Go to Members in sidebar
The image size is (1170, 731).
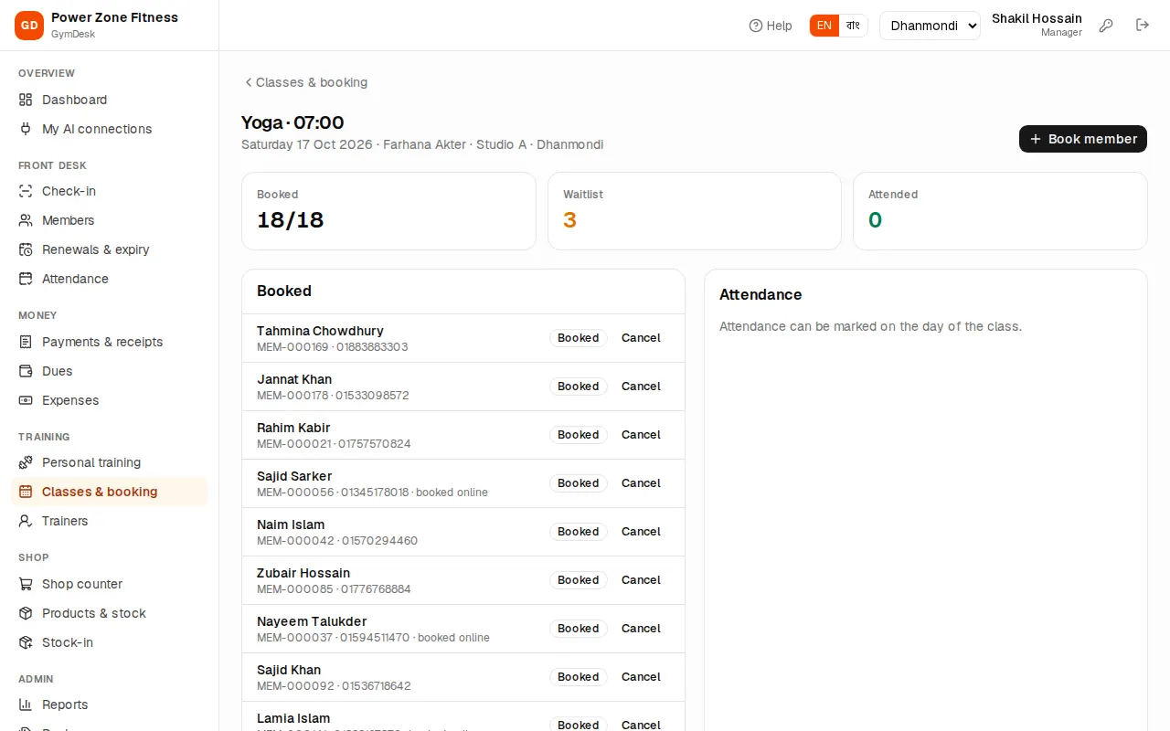pos(110,220)
